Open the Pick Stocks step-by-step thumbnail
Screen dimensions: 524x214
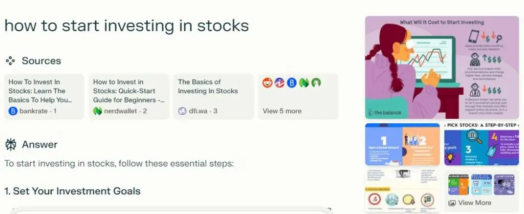tap(481, 144)
